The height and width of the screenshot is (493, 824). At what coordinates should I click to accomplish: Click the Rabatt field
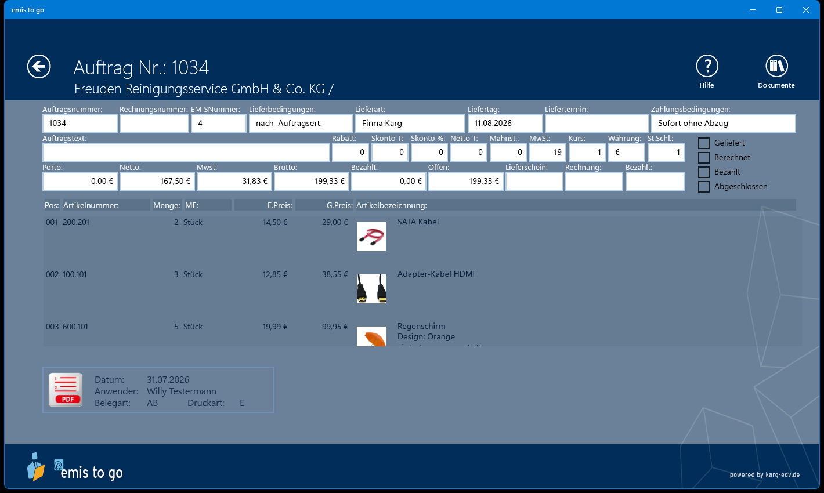coord(350,153)
